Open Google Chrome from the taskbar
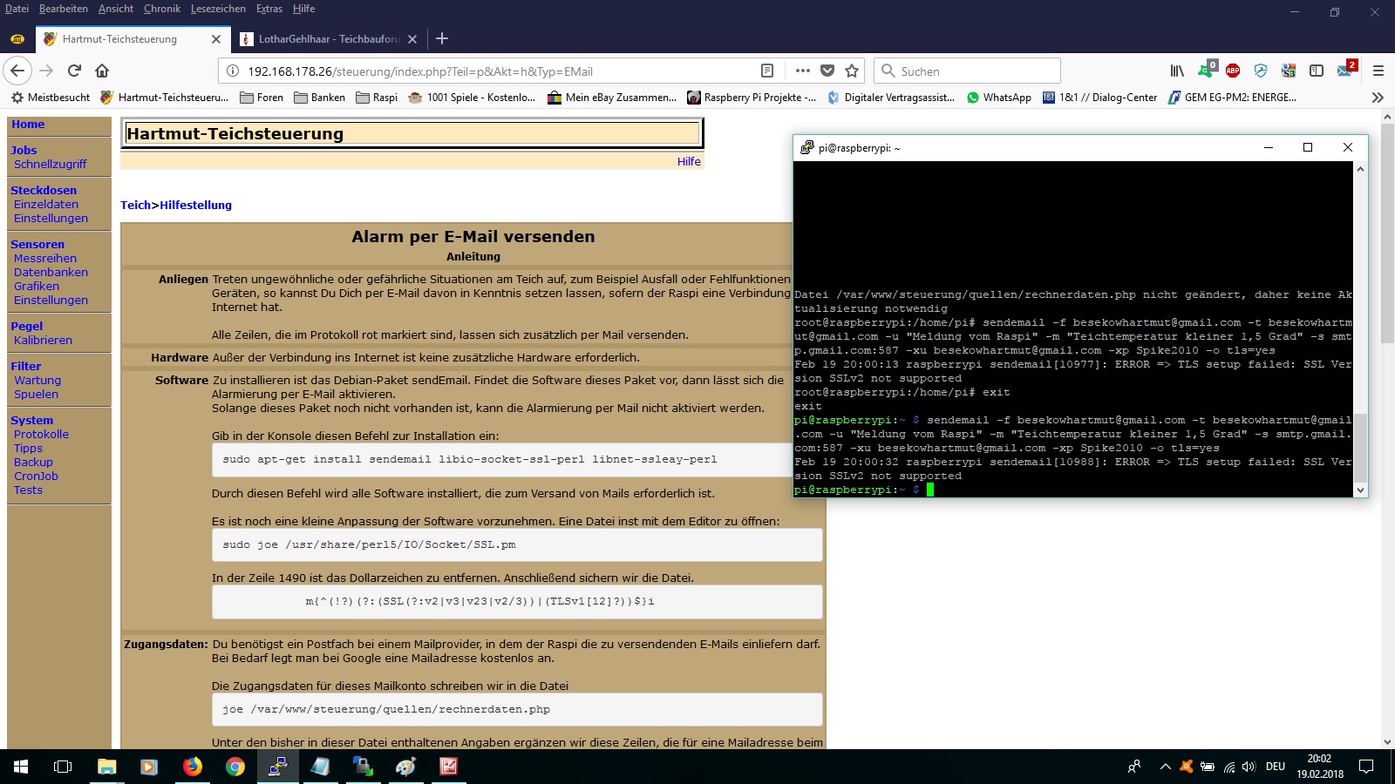1395x784 pixels. point(235,767)
